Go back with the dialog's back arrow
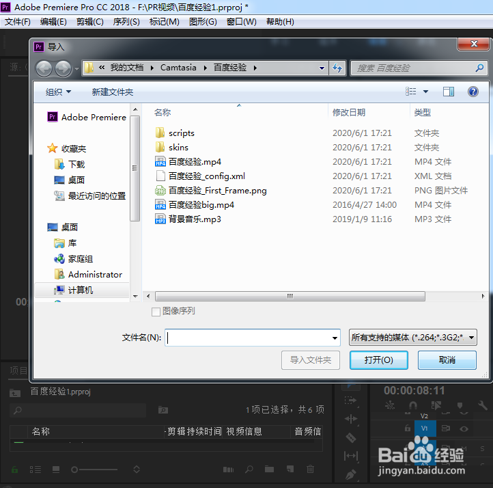Image resolution: width=493 pixels, height=488 pixels. [x=44, y=68]
